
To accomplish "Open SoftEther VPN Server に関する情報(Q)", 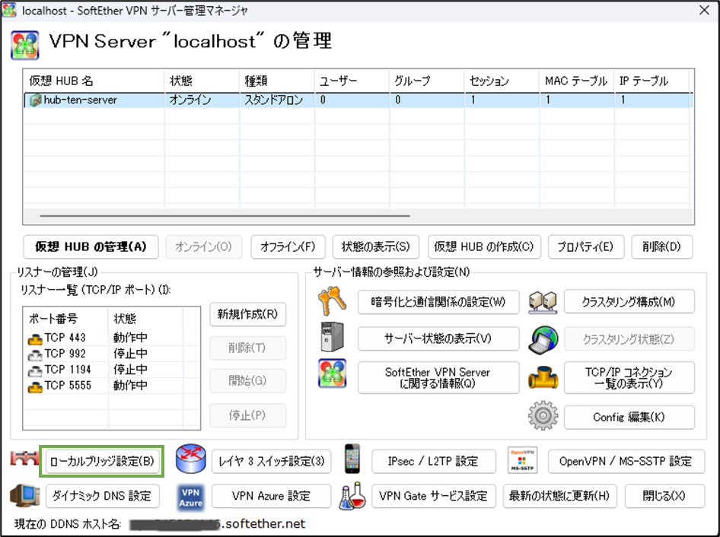I will point(438,378).
